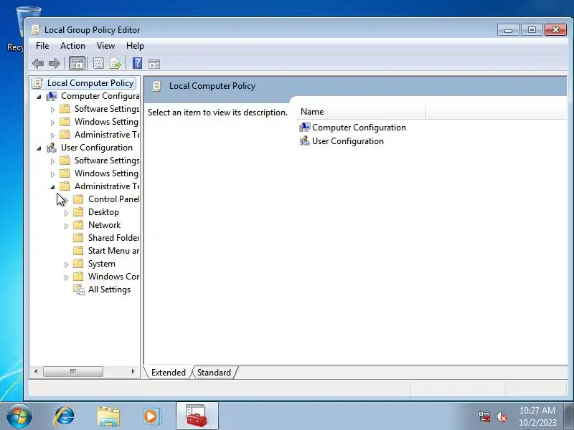Image resolution: width=574 pixels, height=430 pixels.
Task: Open Windows Media Player from the taskbar
Action: pos(151,416)
